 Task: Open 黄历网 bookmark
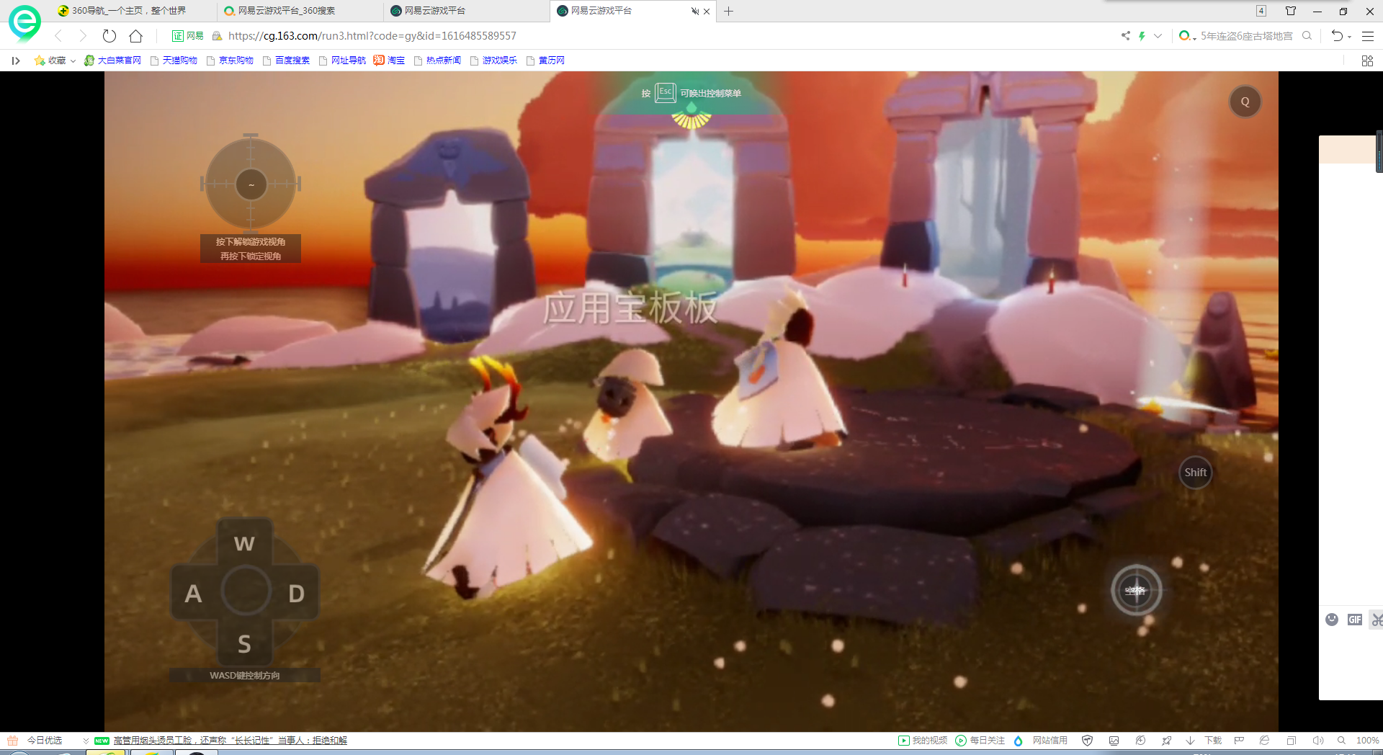[x=545, y=61]
